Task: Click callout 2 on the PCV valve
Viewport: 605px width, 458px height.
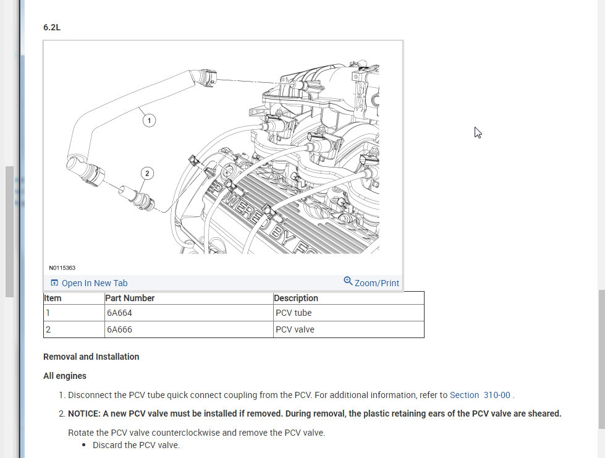Action: click(x=147, y=173)
